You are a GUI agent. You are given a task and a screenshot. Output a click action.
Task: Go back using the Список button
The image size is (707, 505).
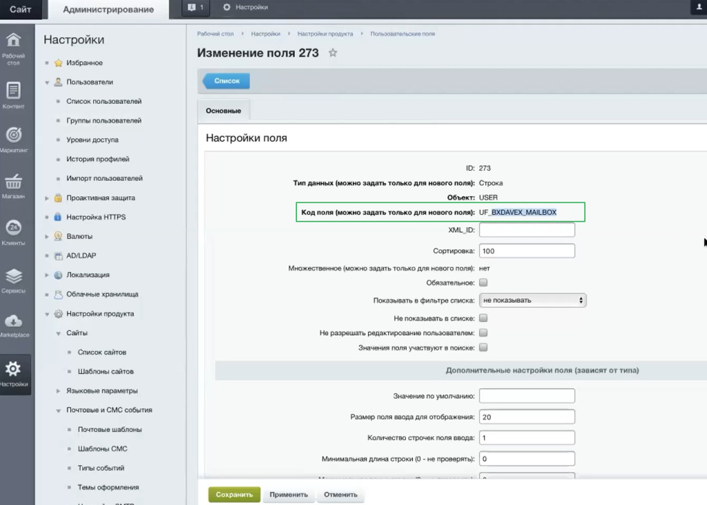click(x=226, y=81)
